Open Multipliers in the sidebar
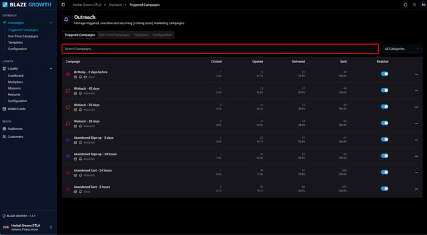Screen dimensions: 427x235 pos(15,82)
